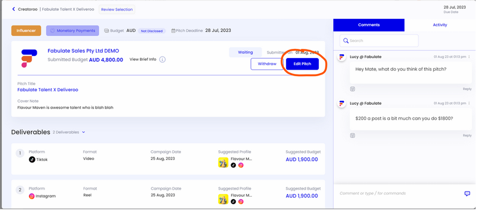The width and height of the screenshot is (477, 210).
Task: Switch to the Comments tab
Action: pos(369,25)
